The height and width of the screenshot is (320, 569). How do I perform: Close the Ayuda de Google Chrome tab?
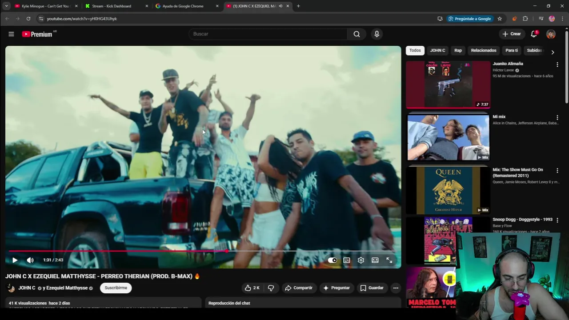tap(217, 6)
